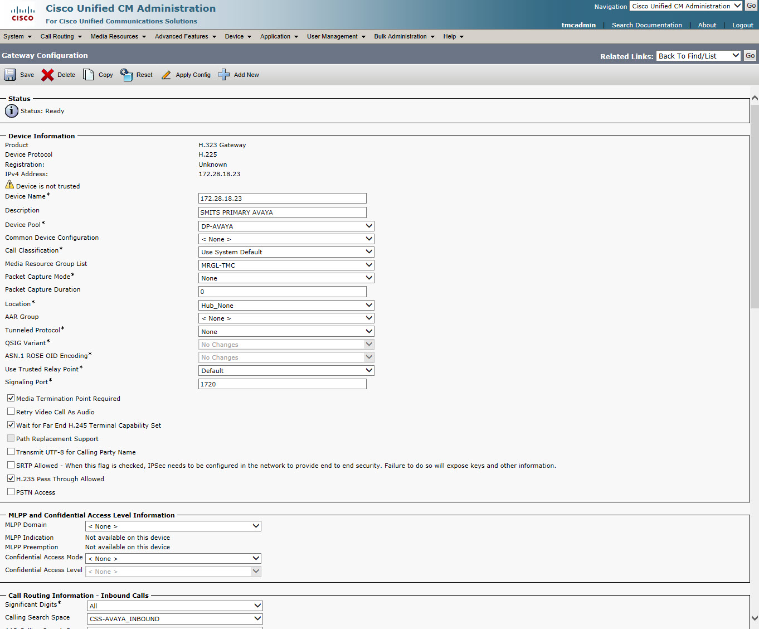
Task: Open the Bulk Administration menu
Action: pyautogui.click(x=405, y=36)
